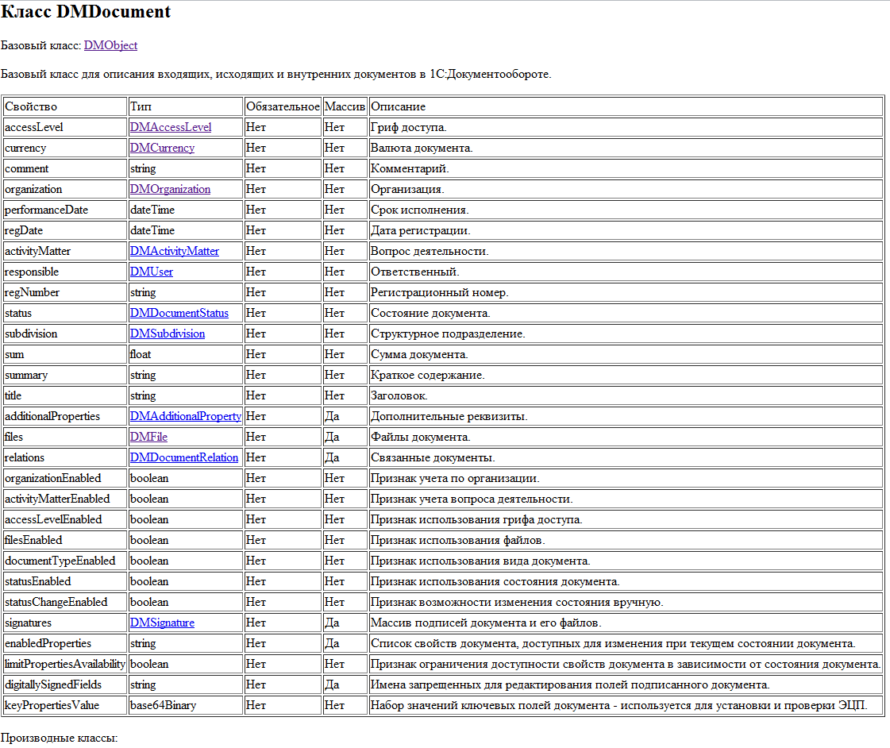Go to the DMActivityMatter type link
The image size is (890, 748).
point(174,251)
